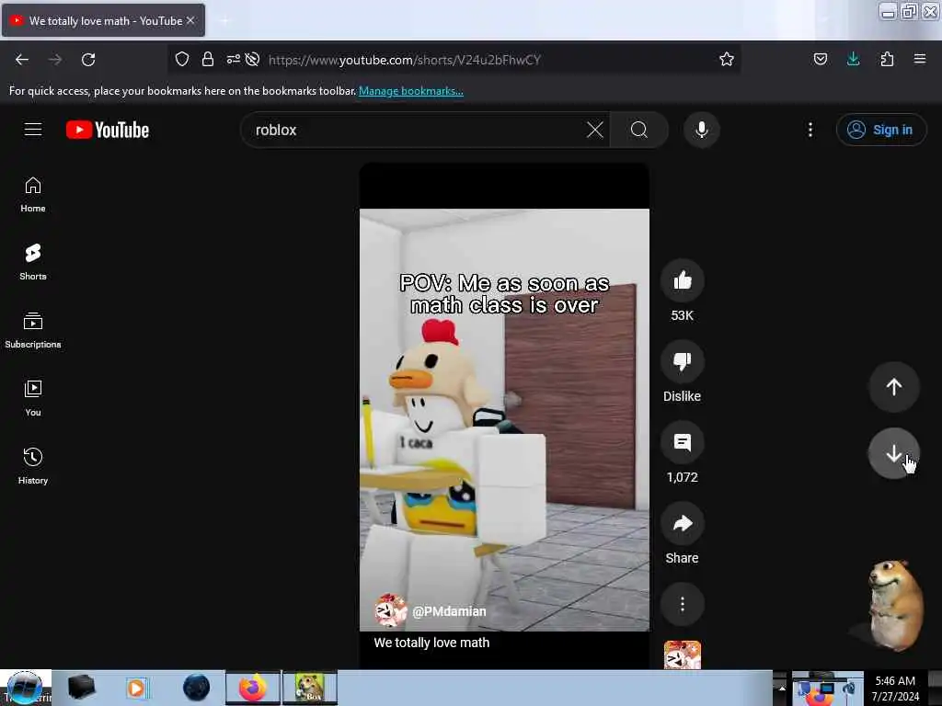Open Shorts in the sidebar
Viewport: 942px width, 706px height.
pos(33,262)
